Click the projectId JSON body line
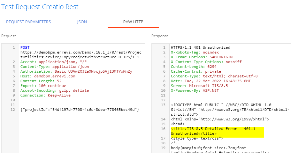 point(80,110)
